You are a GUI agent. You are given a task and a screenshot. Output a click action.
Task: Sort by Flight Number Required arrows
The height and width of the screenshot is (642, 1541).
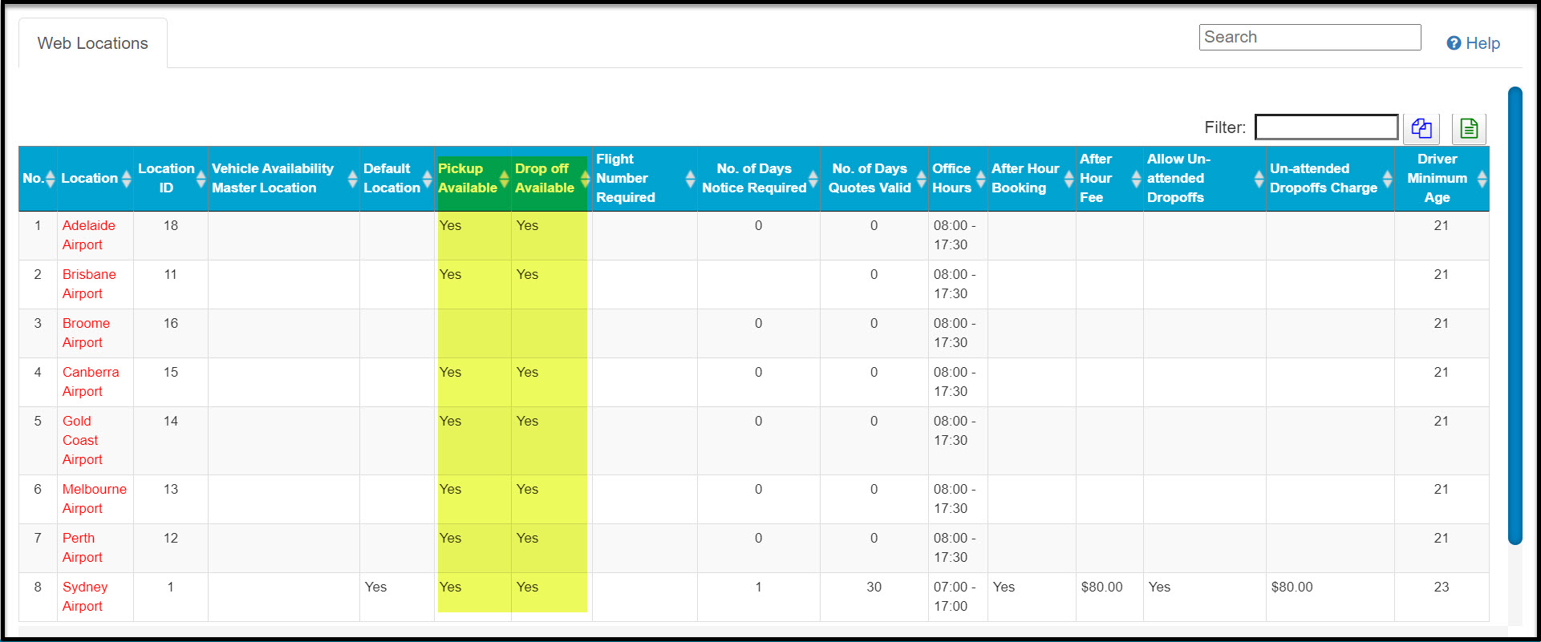(690, 179)
